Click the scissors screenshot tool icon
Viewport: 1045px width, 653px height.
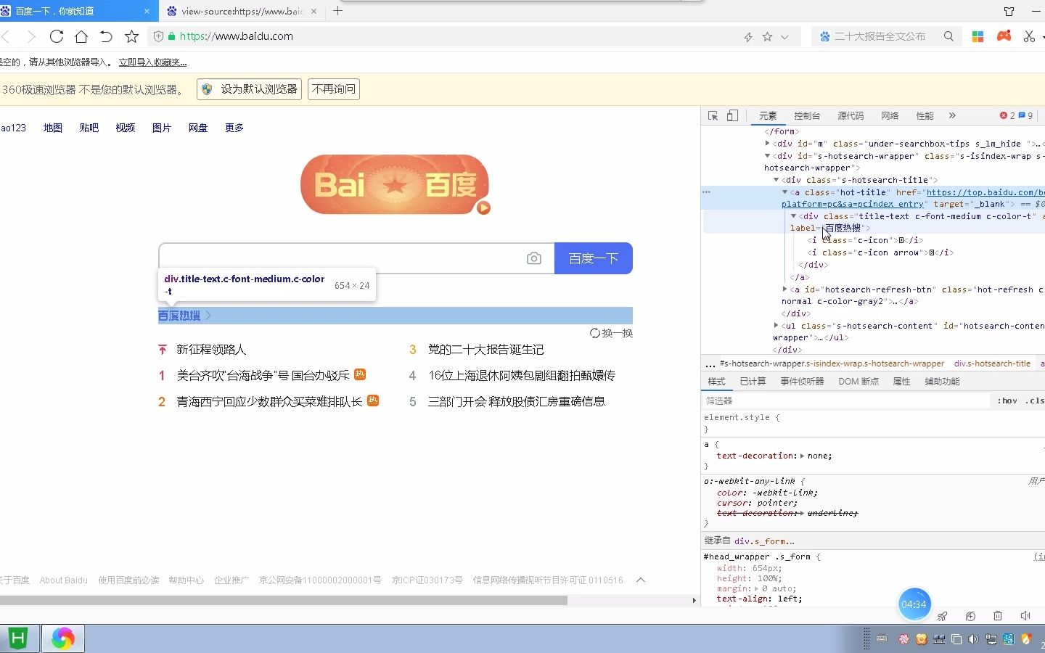coord(1029,36)
